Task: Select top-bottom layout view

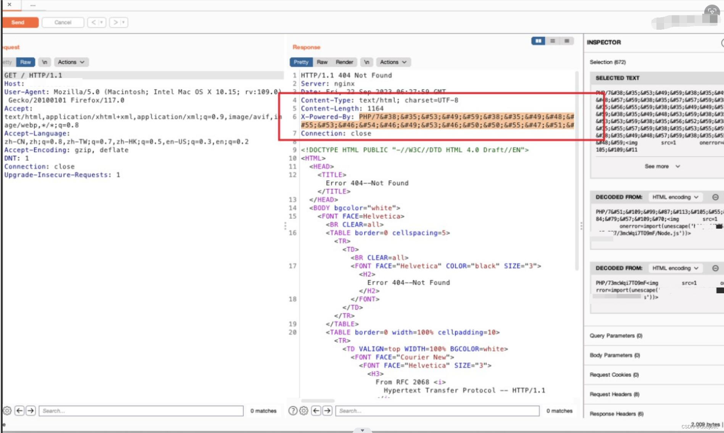Action: [x=552, y=41]
